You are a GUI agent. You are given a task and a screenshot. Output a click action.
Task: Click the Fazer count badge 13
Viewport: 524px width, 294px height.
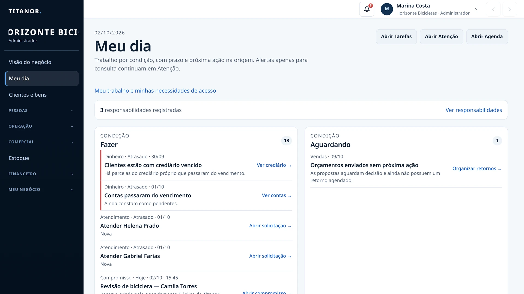pyautogui.click(x=286, y=141)
